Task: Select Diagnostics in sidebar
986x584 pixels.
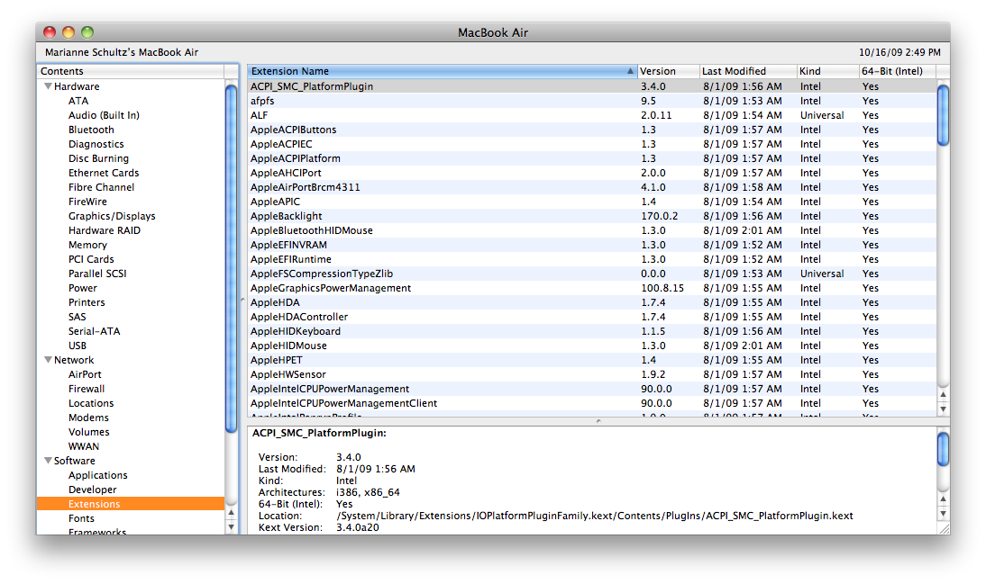Action: click(x=96, y=145)
